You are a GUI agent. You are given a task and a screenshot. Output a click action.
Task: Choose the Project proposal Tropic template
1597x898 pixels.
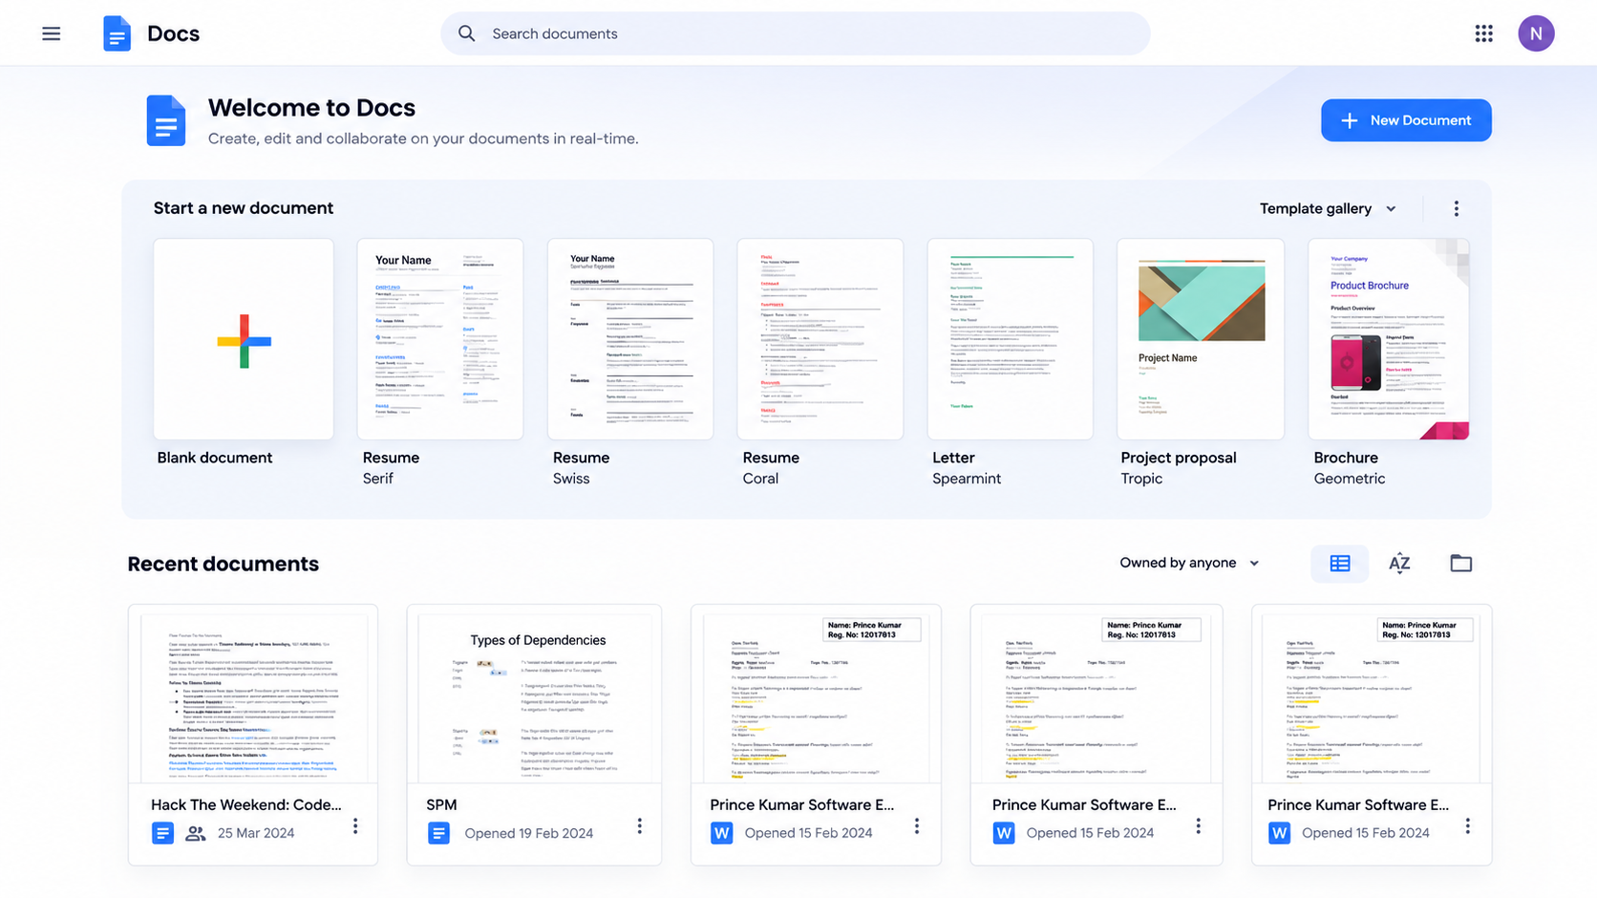click(1201, 339)
